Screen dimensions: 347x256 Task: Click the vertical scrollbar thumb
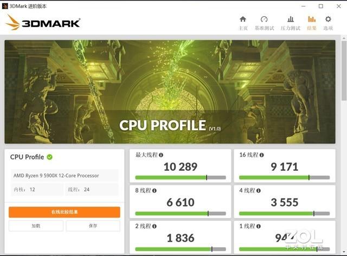pos(344,71)
